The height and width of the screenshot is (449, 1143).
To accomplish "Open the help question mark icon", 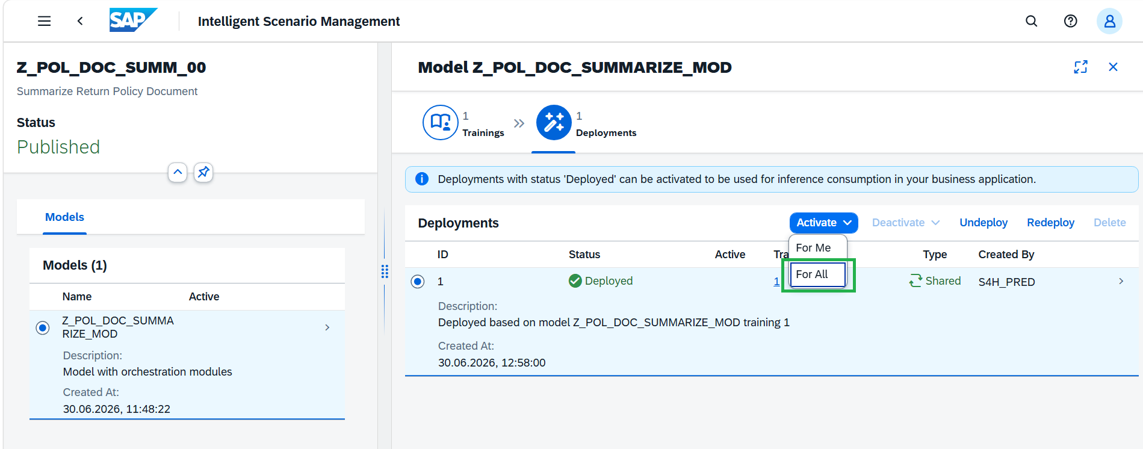I will [x=1070, y=21].
